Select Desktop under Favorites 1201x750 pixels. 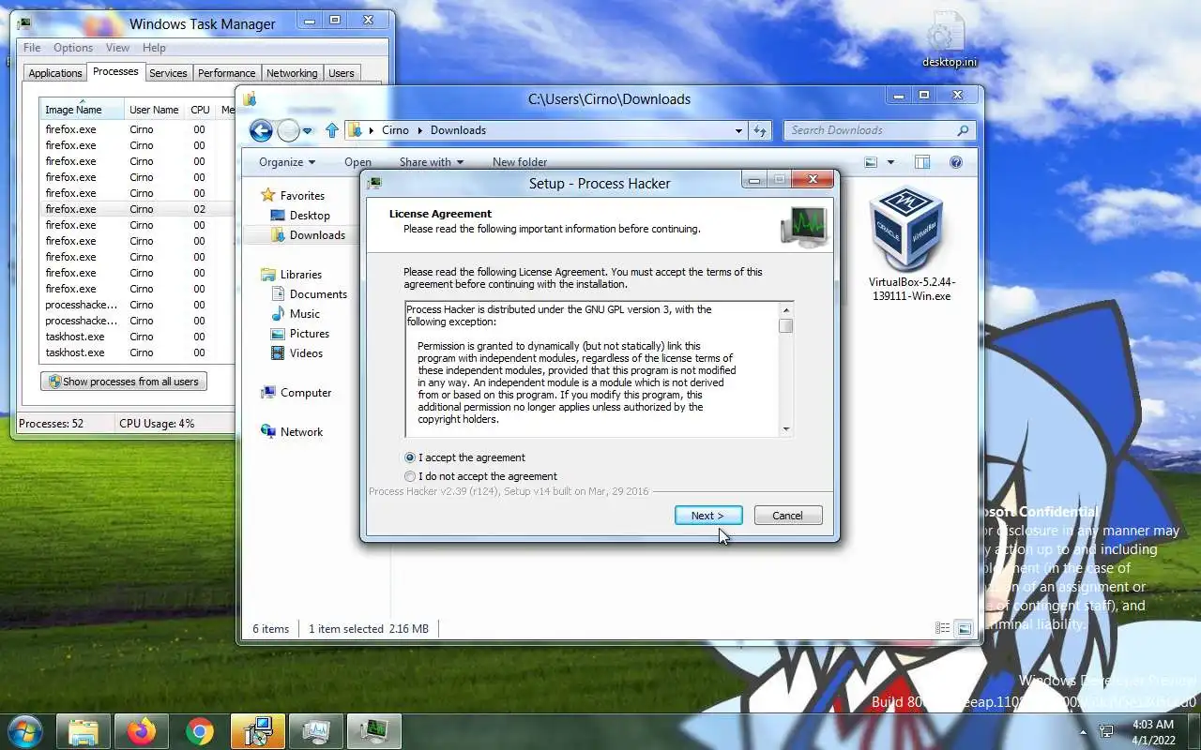pos(300,215)
